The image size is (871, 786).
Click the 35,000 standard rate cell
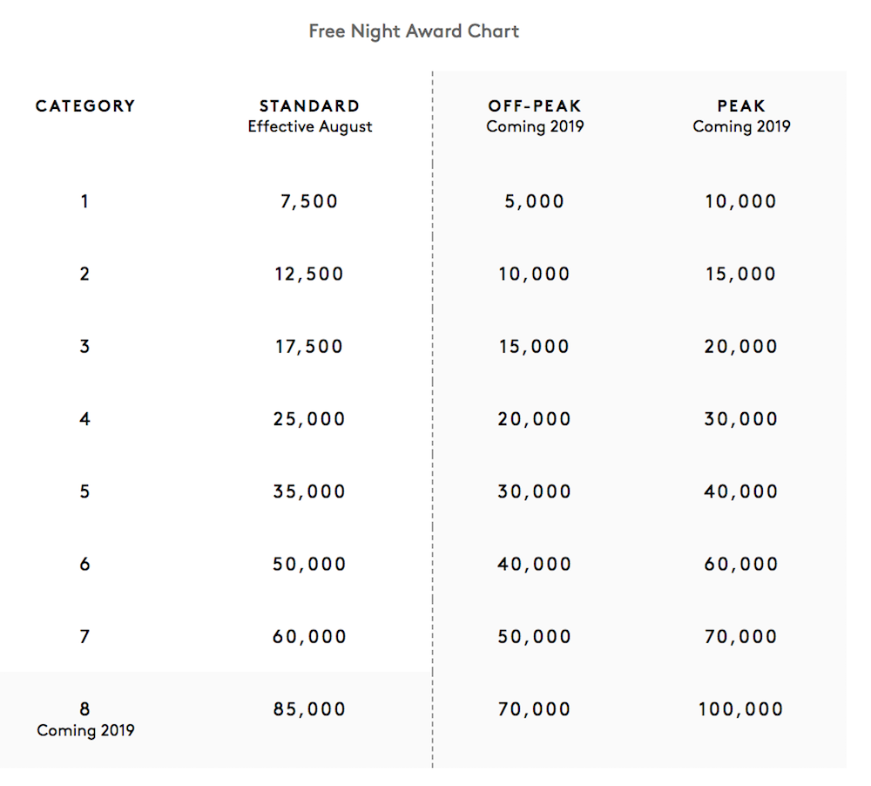[309, 491]
